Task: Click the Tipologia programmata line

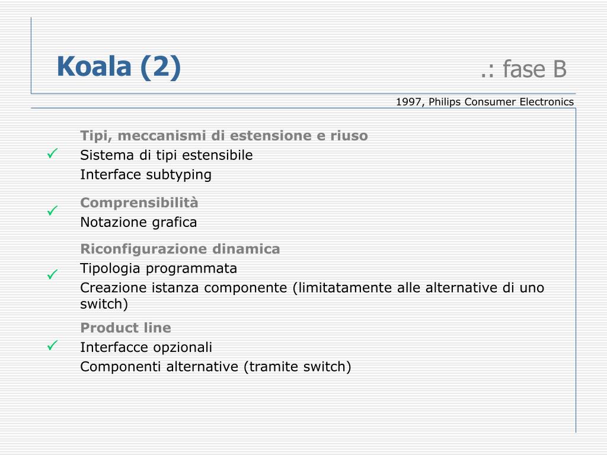Action: (x=158, y=268)
